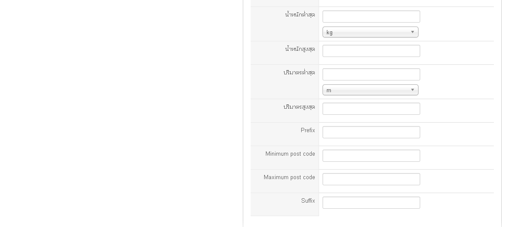Open the kg weight unit dropdown

370,32
